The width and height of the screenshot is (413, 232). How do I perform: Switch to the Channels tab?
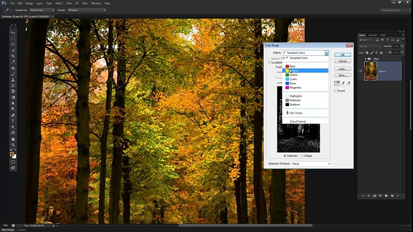tap(372, 35)
